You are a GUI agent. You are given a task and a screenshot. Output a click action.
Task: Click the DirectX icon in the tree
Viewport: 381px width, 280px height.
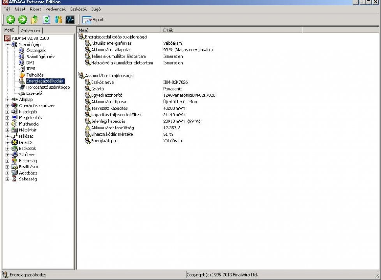[14, 142]
